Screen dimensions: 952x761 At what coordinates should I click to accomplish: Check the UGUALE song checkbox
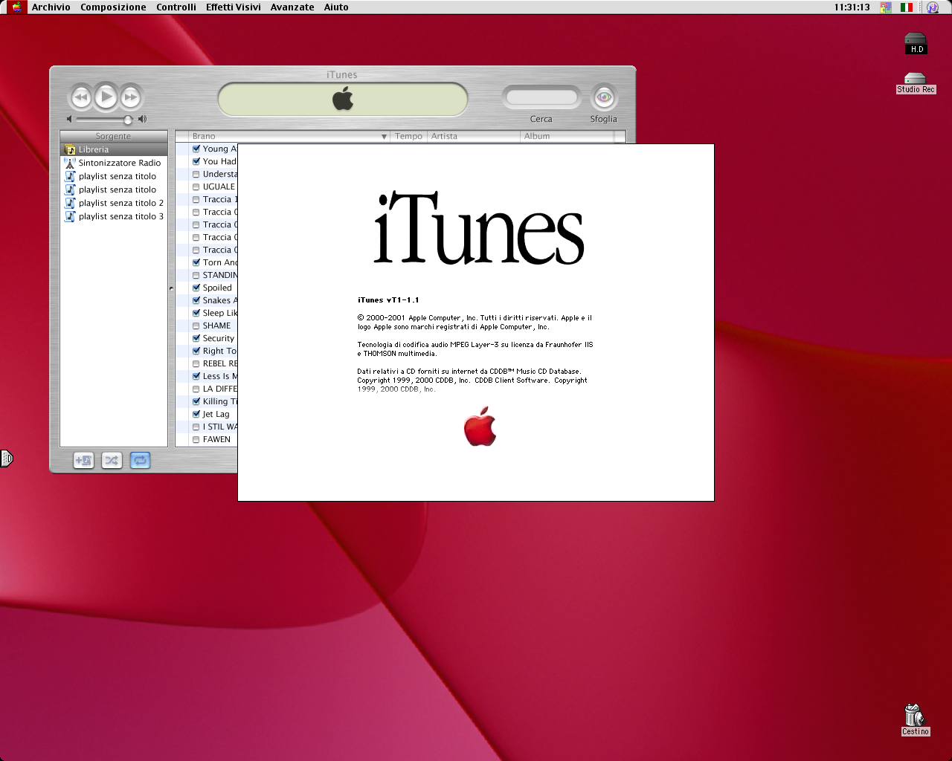click(196, 187)
